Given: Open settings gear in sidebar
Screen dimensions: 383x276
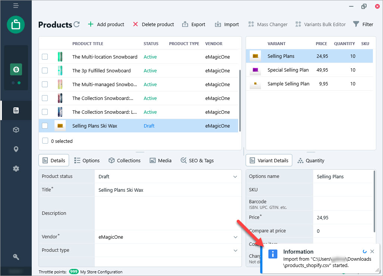Looking at the screenshot, I should 16,168.
